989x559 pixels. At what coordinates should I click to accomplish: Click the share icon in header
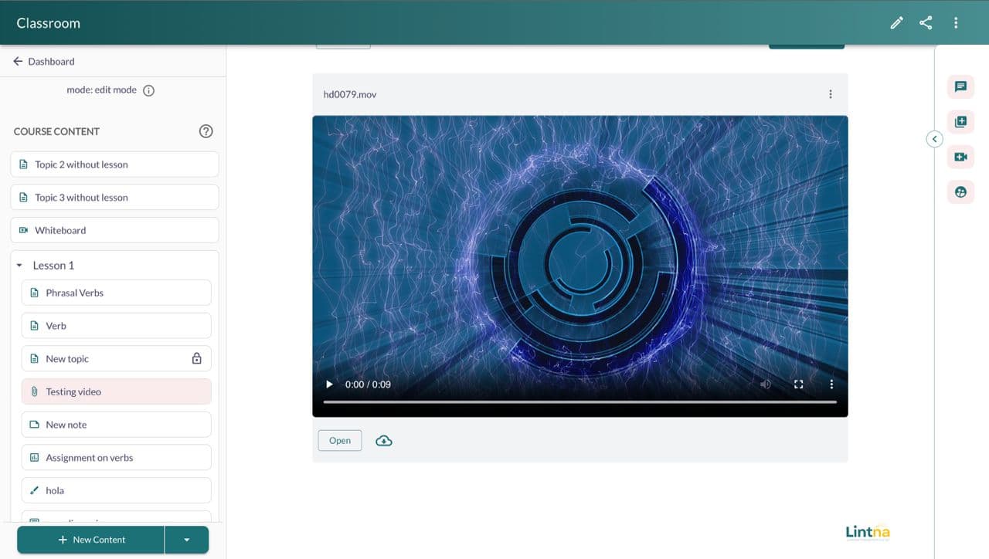(x=926, y=23)
